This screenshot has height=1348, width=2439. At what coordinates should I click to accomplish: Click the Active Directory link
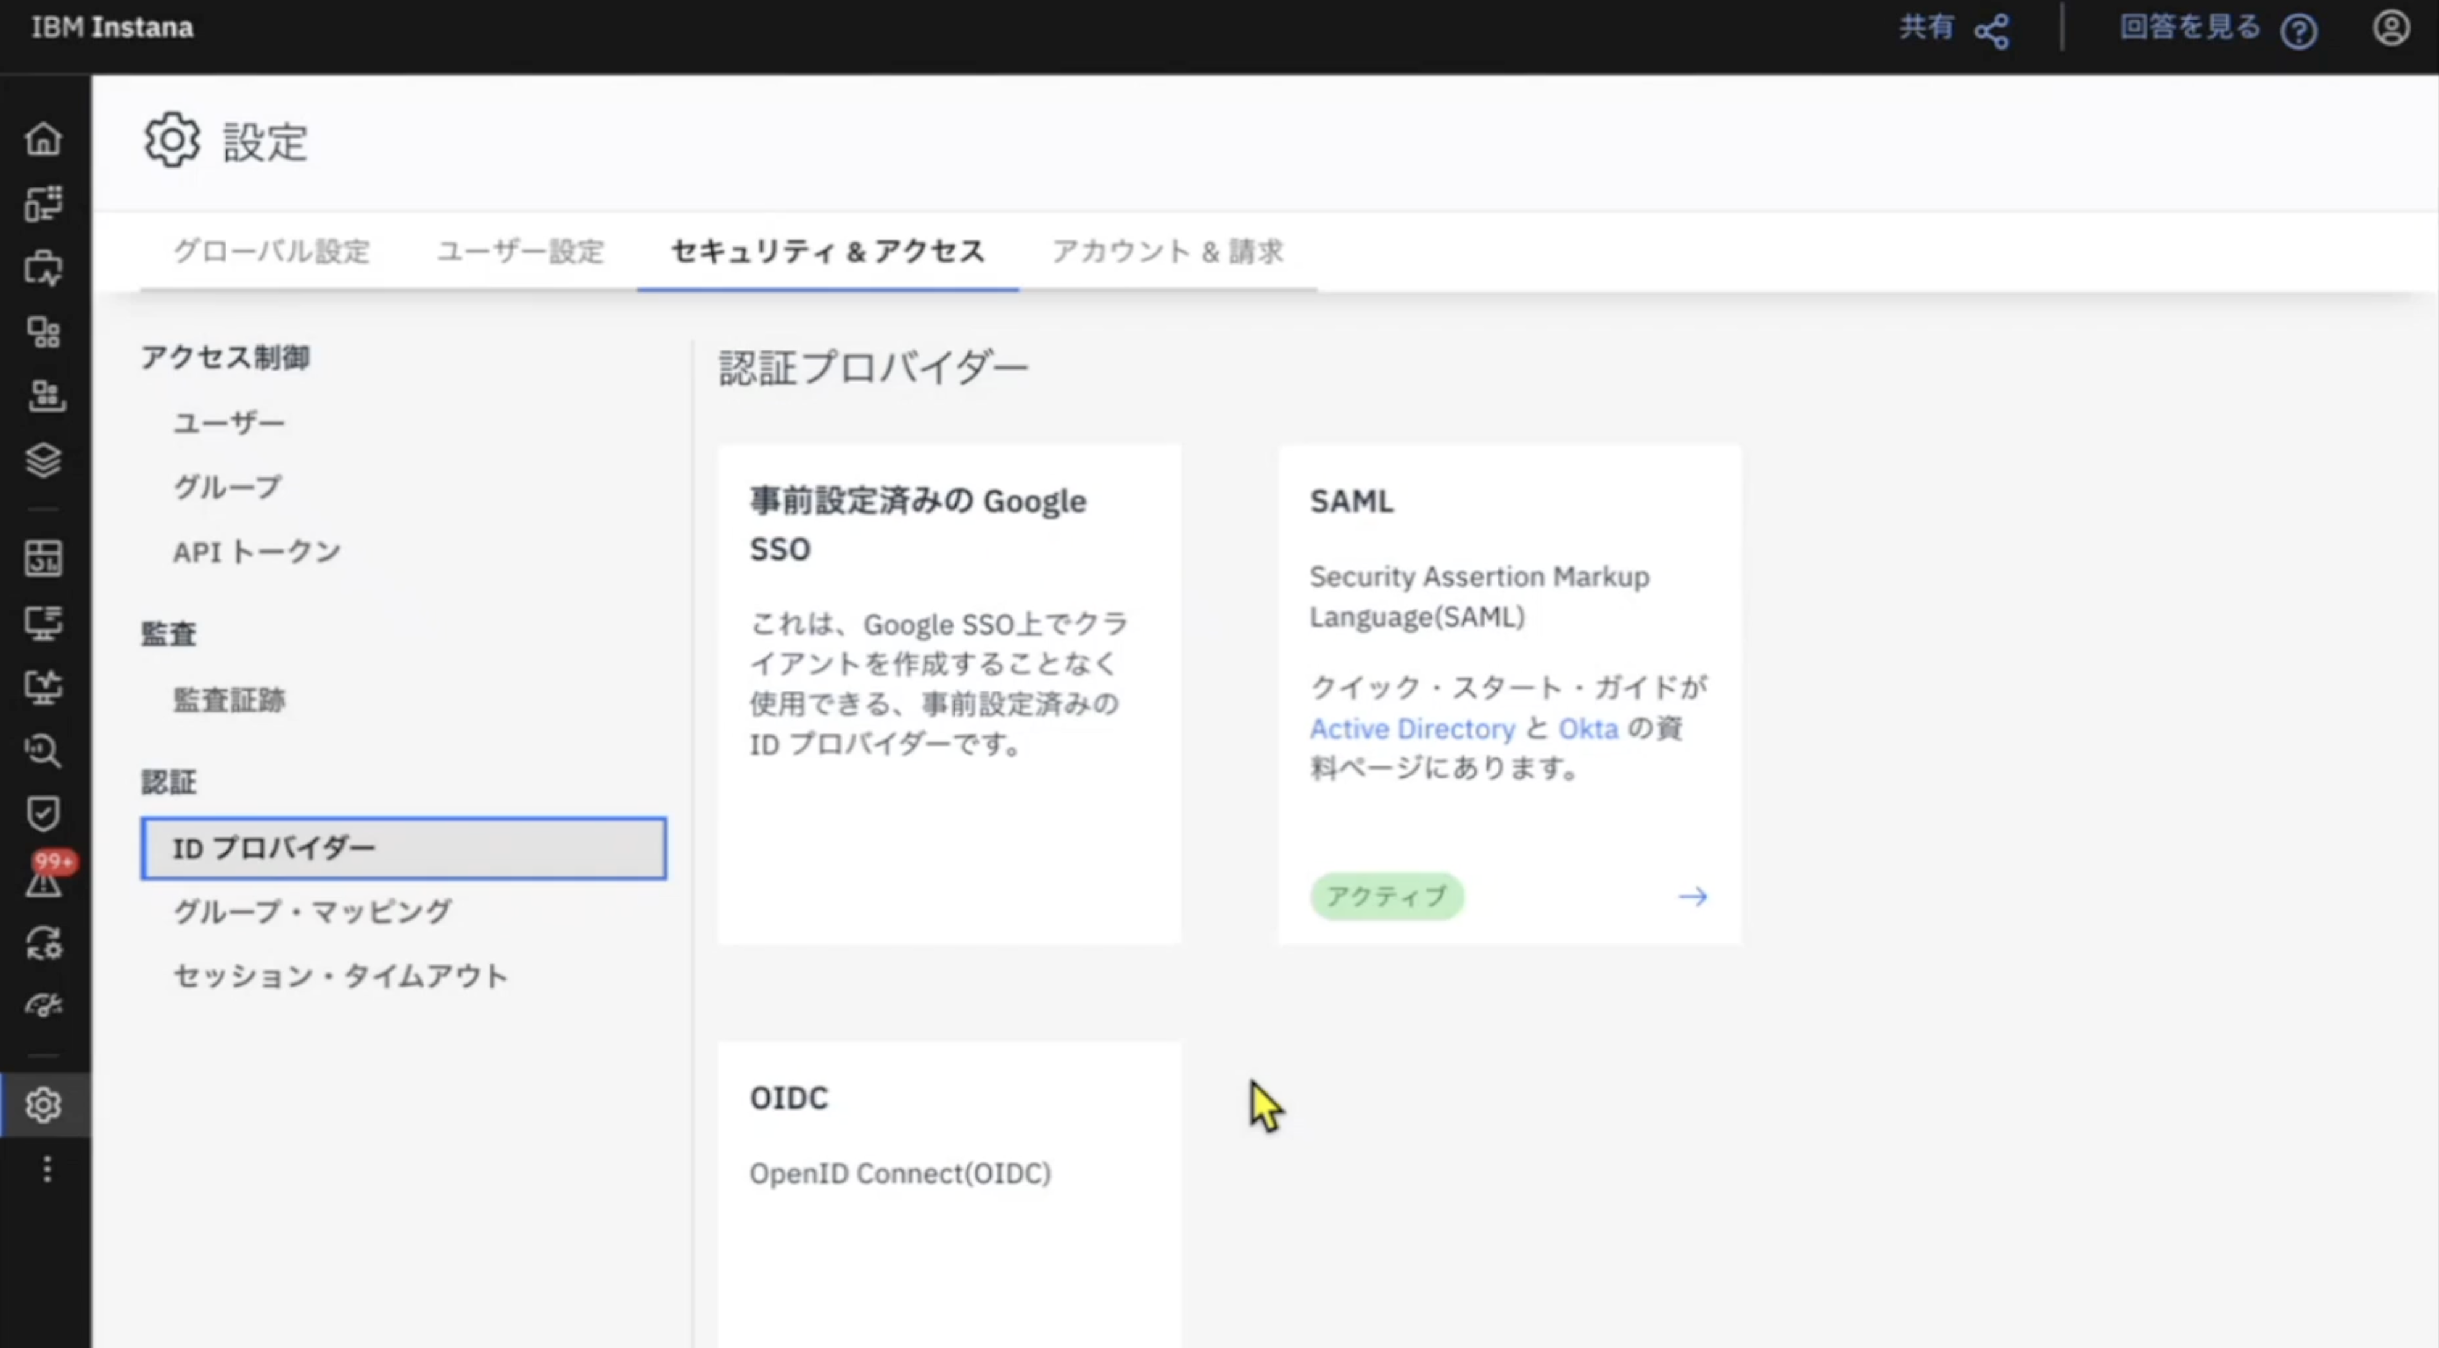pyautogui.click(x=1412, y=729)
